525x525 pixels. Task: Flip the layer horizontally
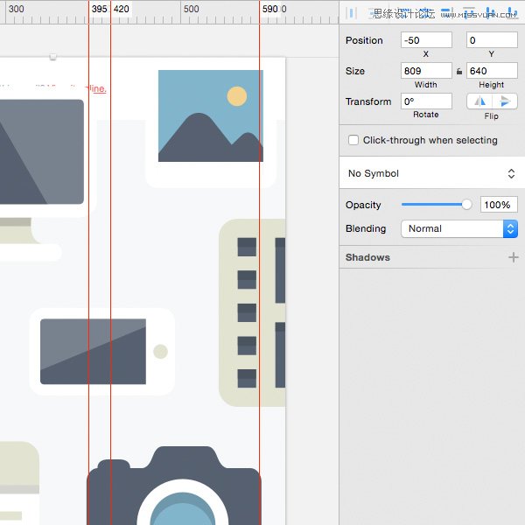coord(479,101)
